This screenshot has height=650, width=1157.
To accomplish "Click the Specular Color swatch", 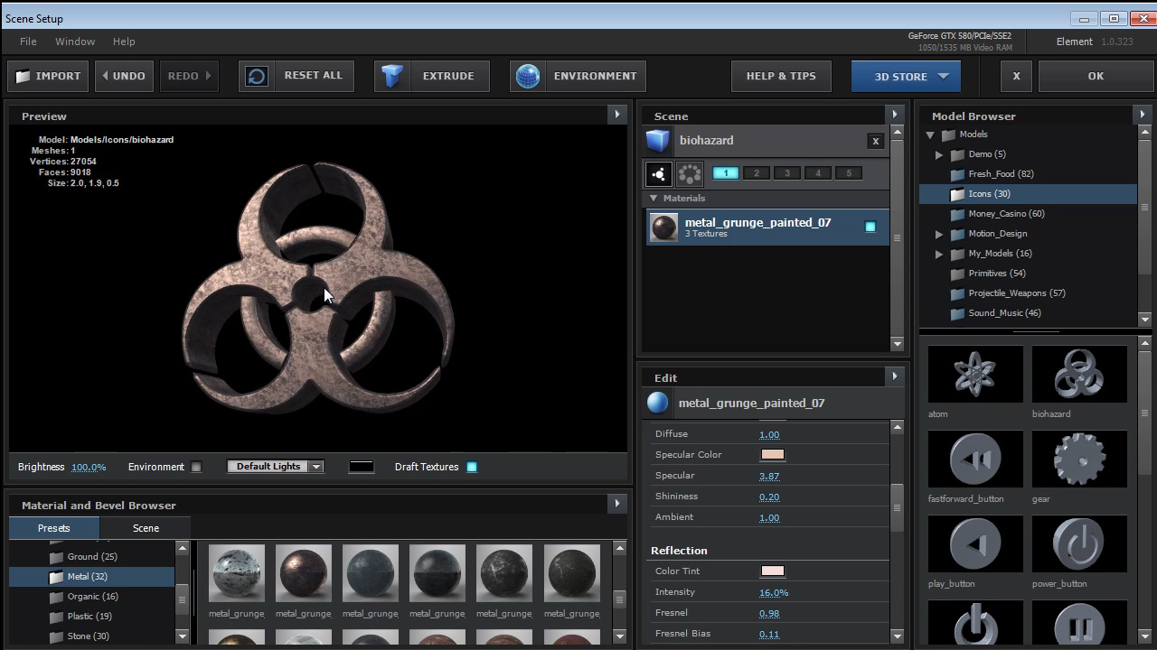I will click(772, 454).
